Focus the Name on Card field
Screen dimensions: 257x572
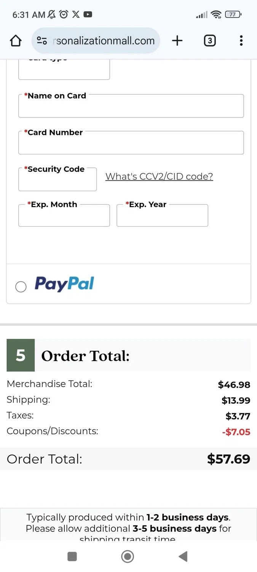(x=131, y=107)
